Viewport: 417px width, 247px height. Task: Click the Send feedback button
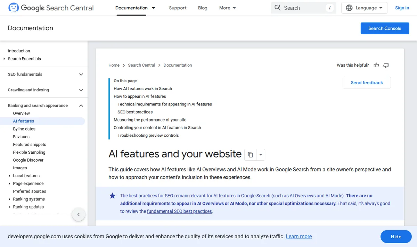pyautogui.click(x=367, y=83)
